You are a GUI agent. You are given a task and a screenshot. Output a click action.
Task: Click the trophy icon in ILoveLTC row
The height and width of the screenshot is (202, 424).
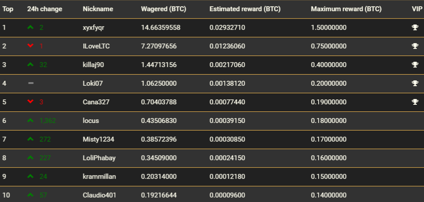point(415,46)
